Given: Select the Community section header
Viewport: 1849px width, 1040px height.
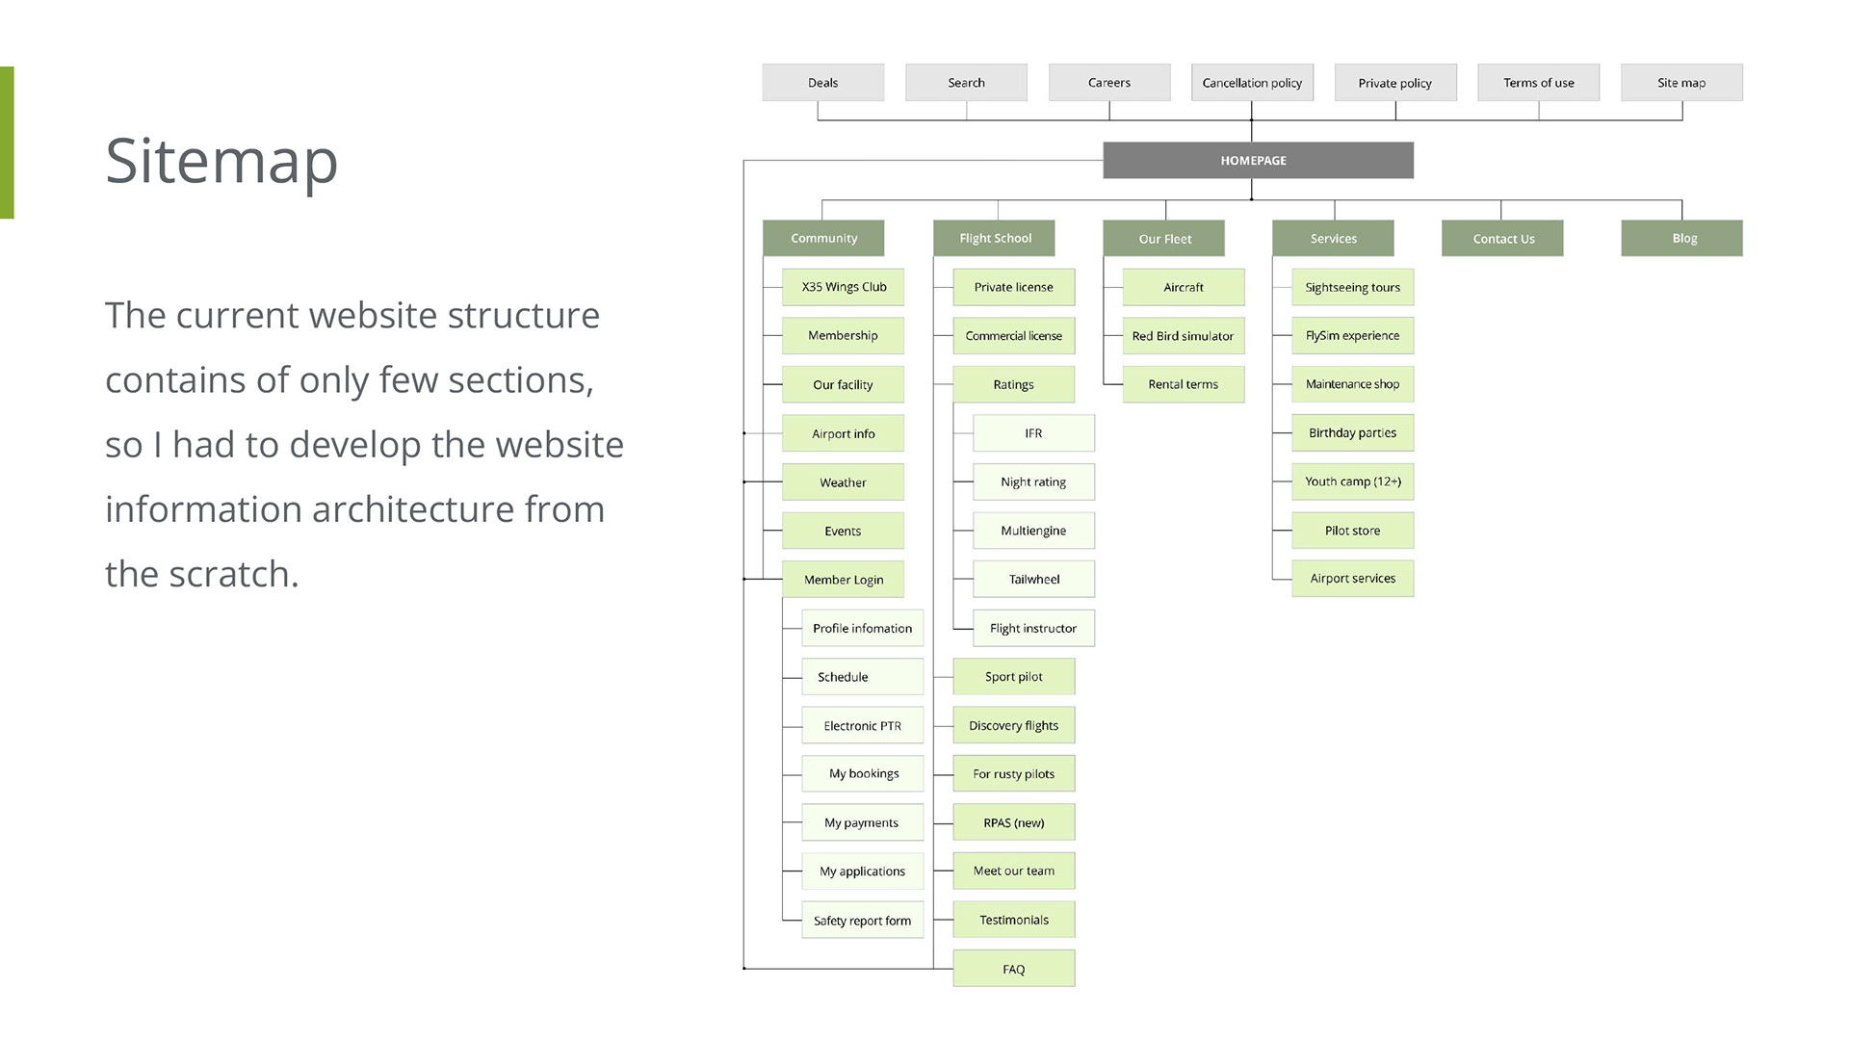Looking at the screenshot, I should (823, 239).
